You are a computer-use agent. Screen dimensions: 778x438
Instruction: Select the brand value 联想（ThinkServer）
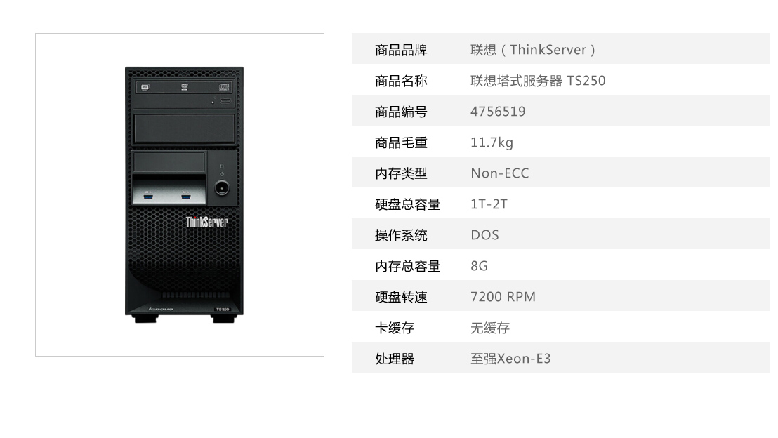tap(533, 50)
